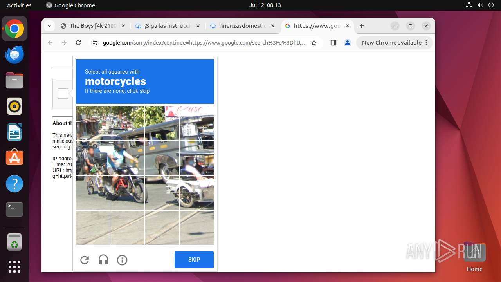Screen dimensions: 501x282
Task: Launch Thunderbird Mail from the dock
Action: (x=14, y=55)
